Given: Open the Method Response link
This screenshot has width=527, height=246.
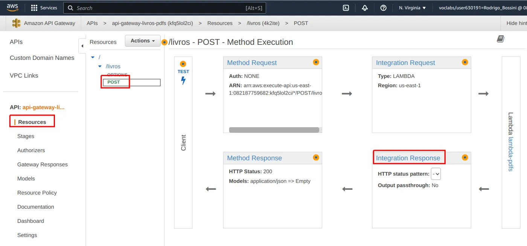Looking at the screenshot, I should pyautogui.click(x=254, y=158).
